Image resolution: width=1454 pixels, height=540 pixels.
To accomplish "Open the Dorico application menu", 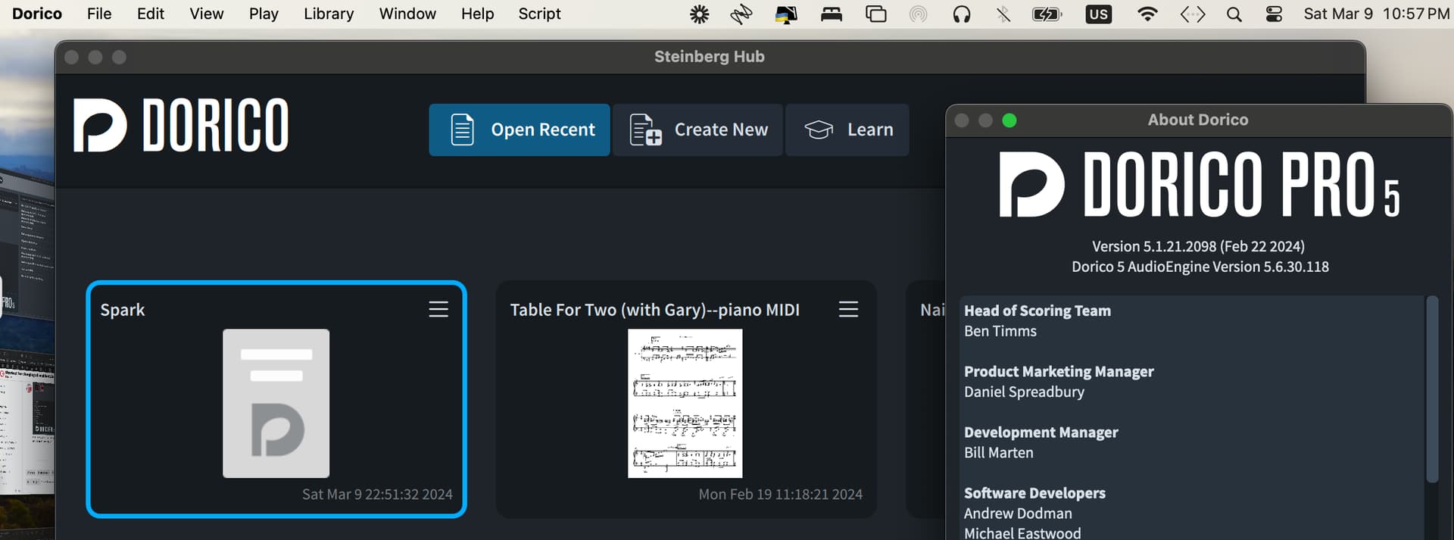I will coord(37,14).
